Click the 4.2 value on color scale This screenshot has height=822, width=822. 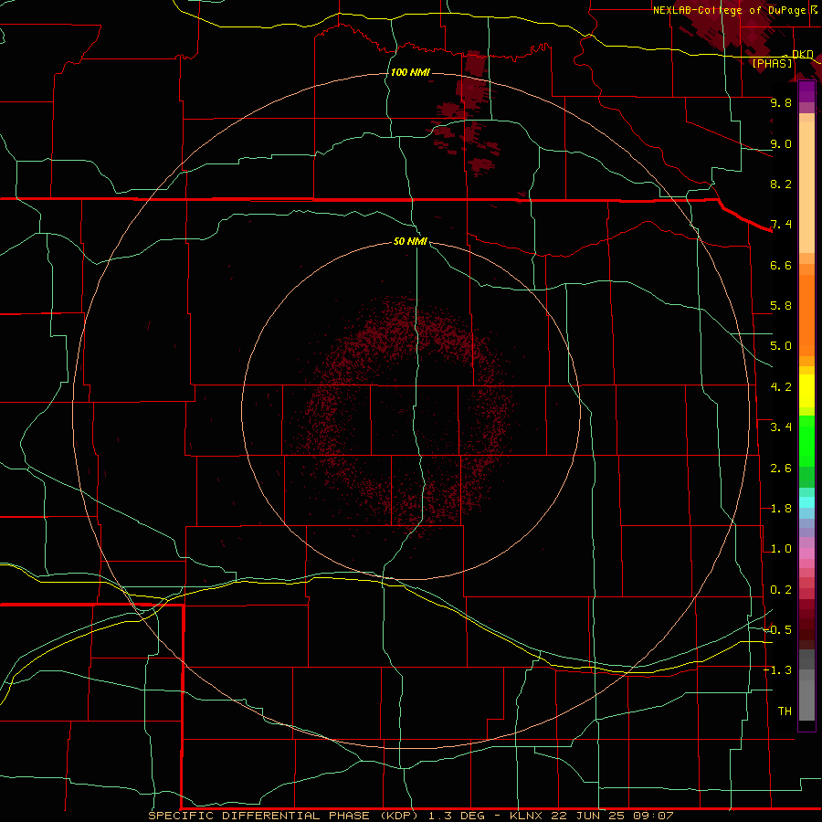coord(781,387)
